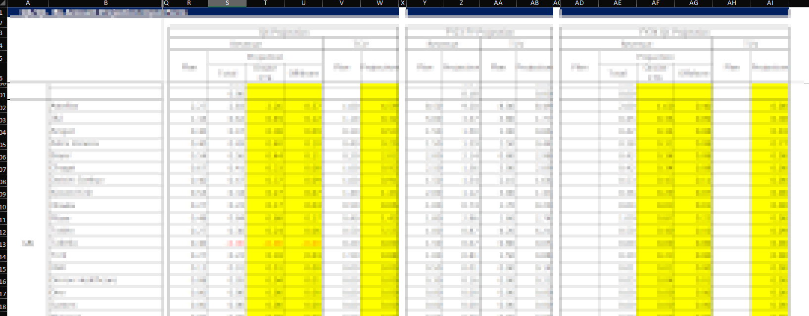Select row 4 header
Screen dimensions: 809x316
pos(3,45)
